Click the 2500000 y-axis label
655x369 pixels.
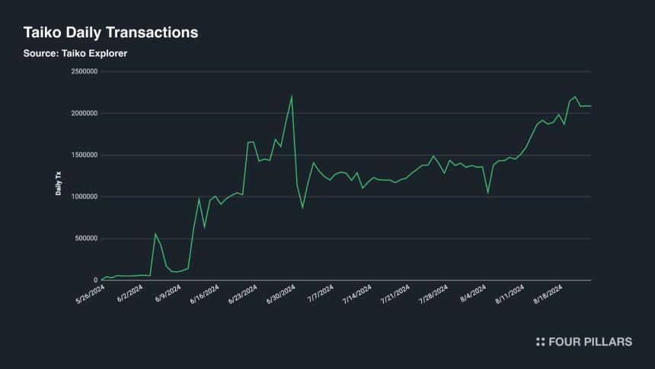click(85, 72)
